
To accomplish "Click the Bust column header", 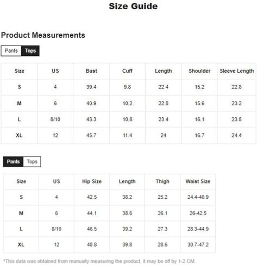I will pyautogui.click(x=91, y=71).
